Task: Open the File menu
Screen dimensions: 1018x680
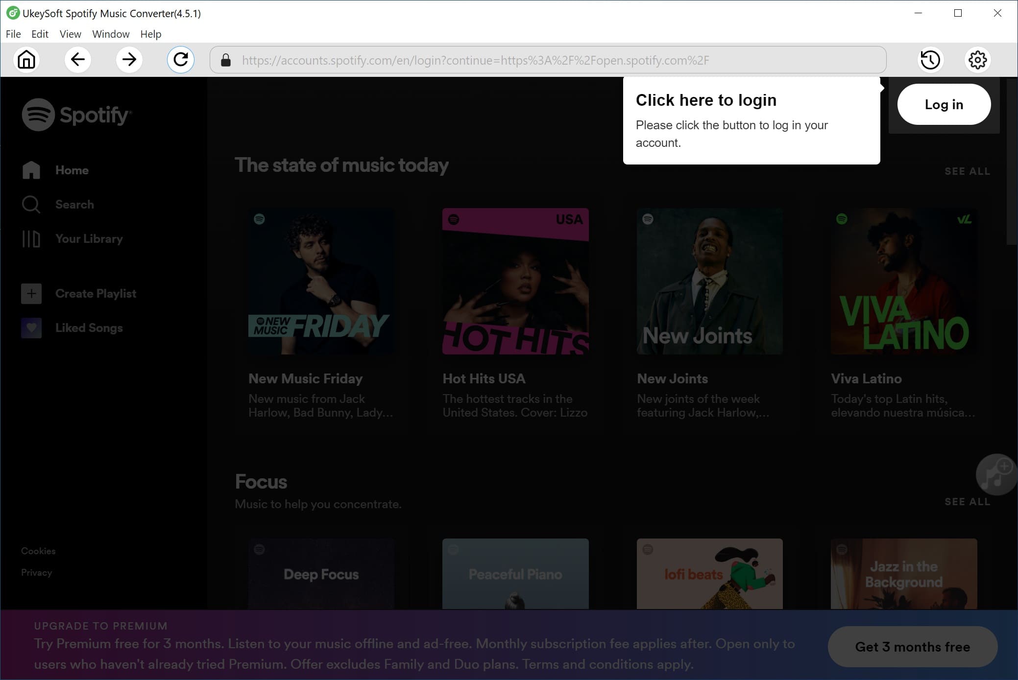Action: [x=13, y=33]
